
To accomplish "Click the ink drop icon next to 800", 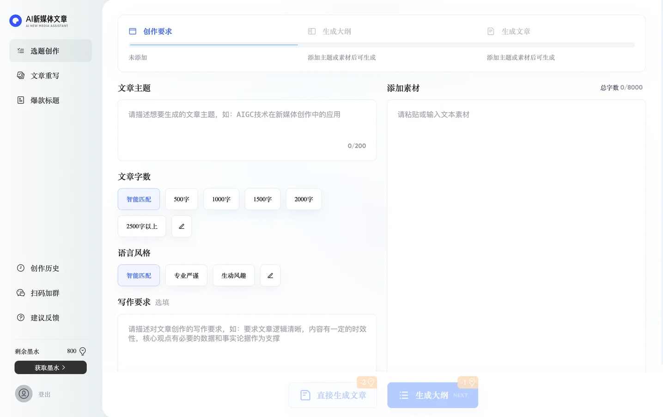I will (82, 351).
